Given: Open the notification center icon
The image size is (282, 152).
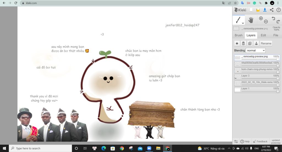Looking at the screenshot, I should pos(276,148).
